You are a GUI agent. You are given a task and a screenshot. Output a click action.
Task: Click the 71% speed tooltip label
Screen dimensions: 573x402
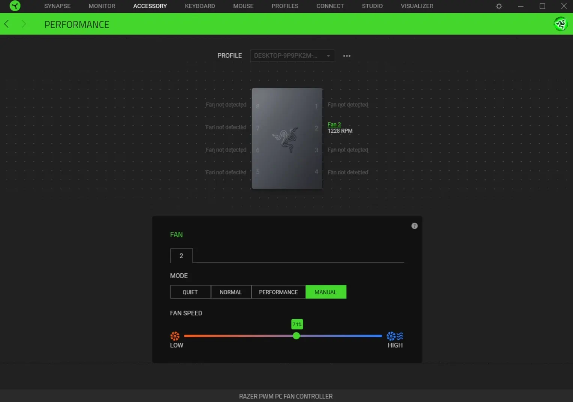[297, 324]
